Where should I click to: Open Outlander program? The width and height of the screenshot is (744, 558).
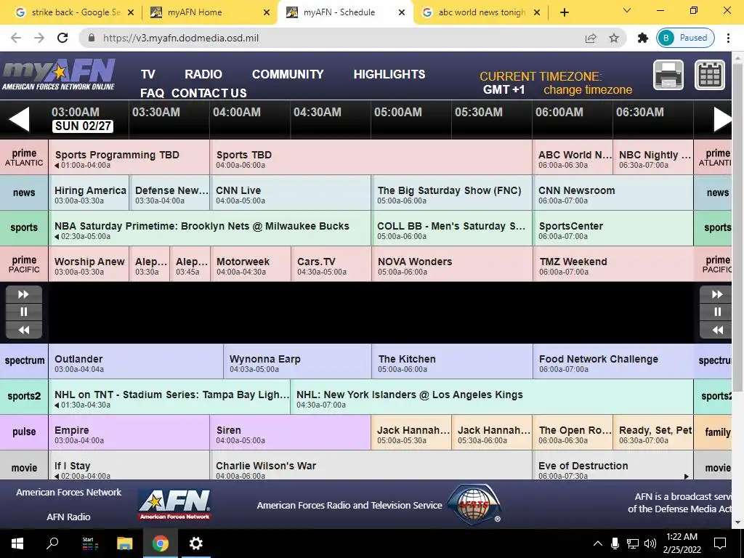[136, 361]
